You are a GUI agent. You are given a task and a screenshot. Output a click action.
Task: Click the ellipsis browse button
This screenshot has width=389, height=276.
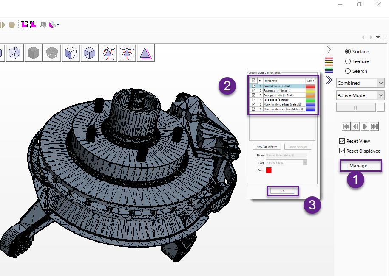380,108
